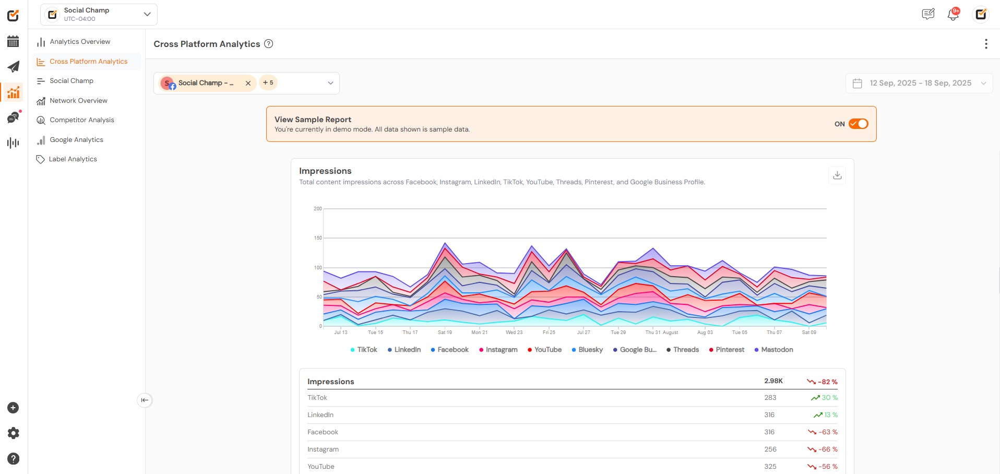Screen dimensions: 1000x474
Task: Download the Impressions chart
Action: click(837, 175)
